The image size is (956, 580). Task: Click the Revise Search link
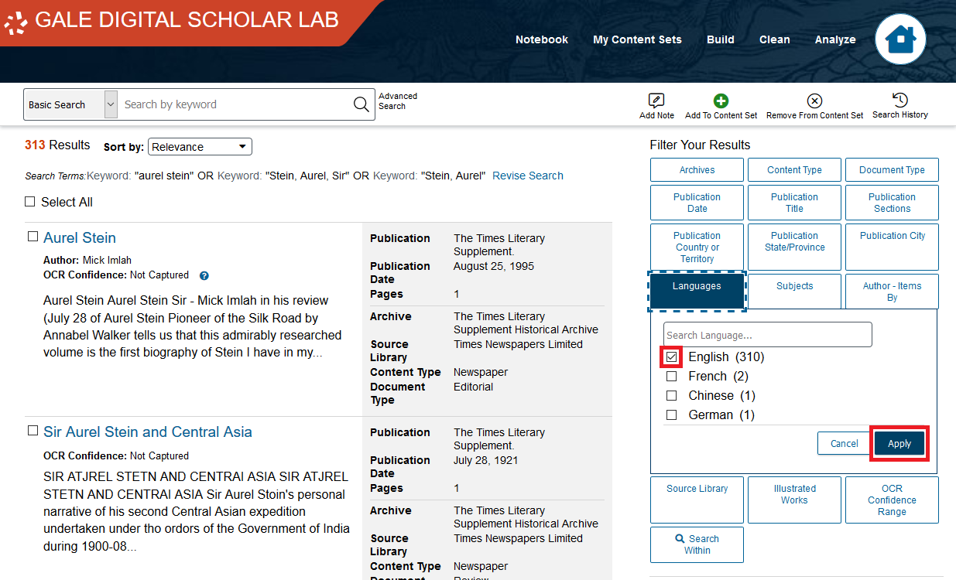(527, 176)
